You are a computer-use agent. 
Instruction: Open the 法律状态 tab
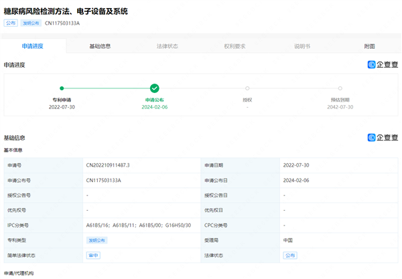pos(167,46)
